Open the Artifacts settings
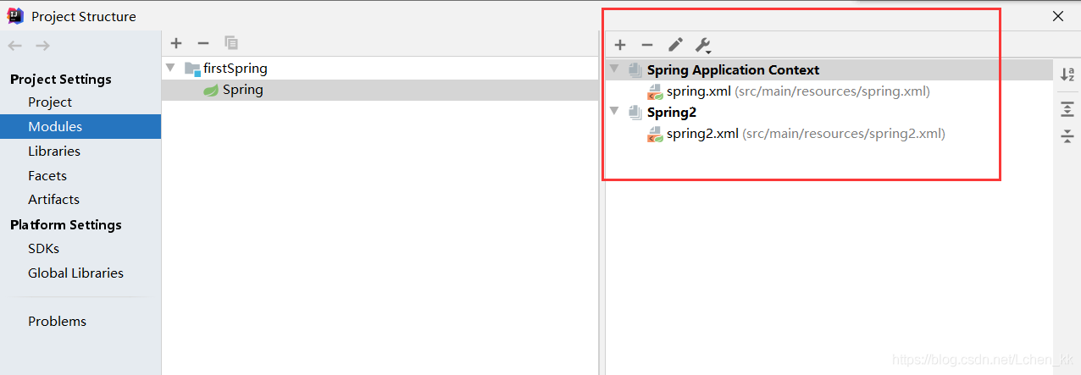The width and height of the screenshot is (1081, 375). [53, 200]
